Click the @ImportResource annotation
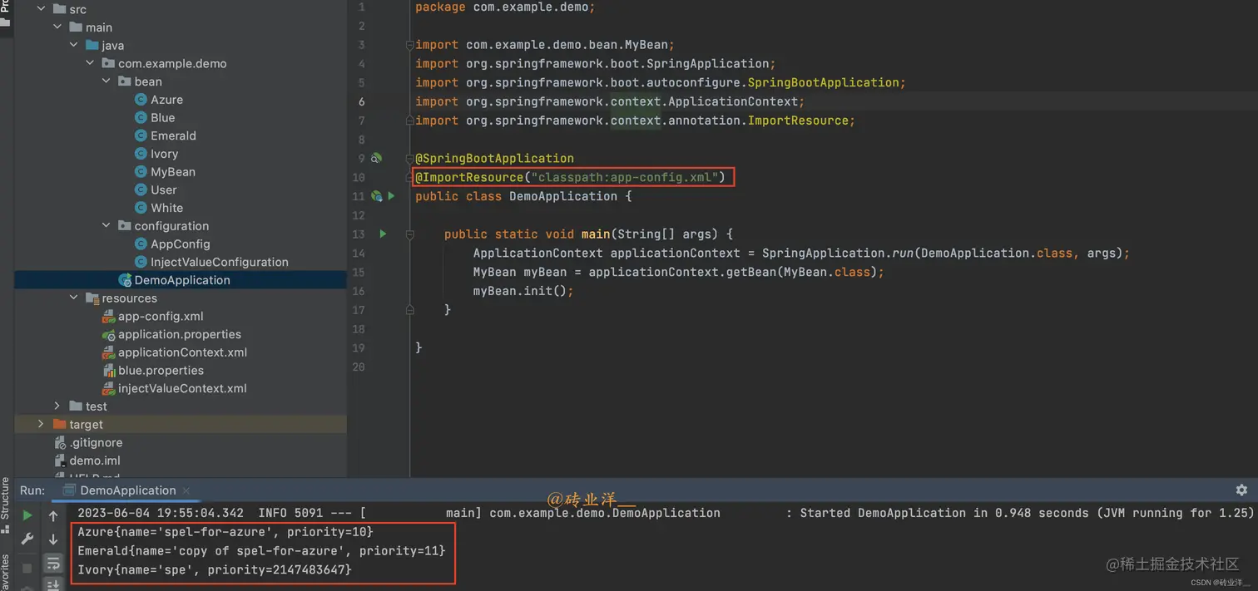This screenshot has height=591, width=1258. tap(469, 177)
